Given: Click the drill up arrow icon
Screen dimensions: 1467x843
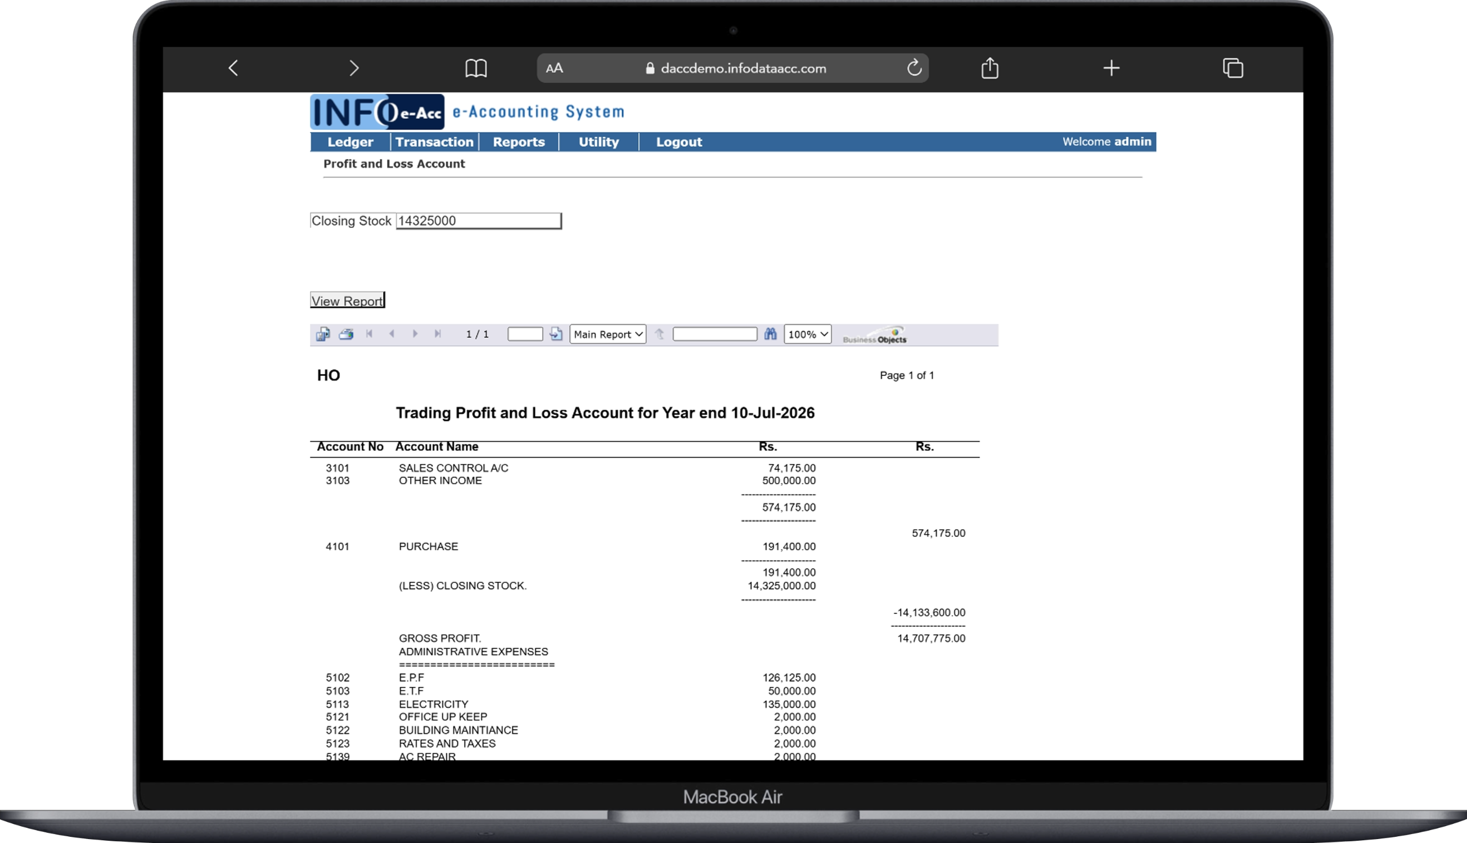Looking at the screenshot, I should pos(659,334).
